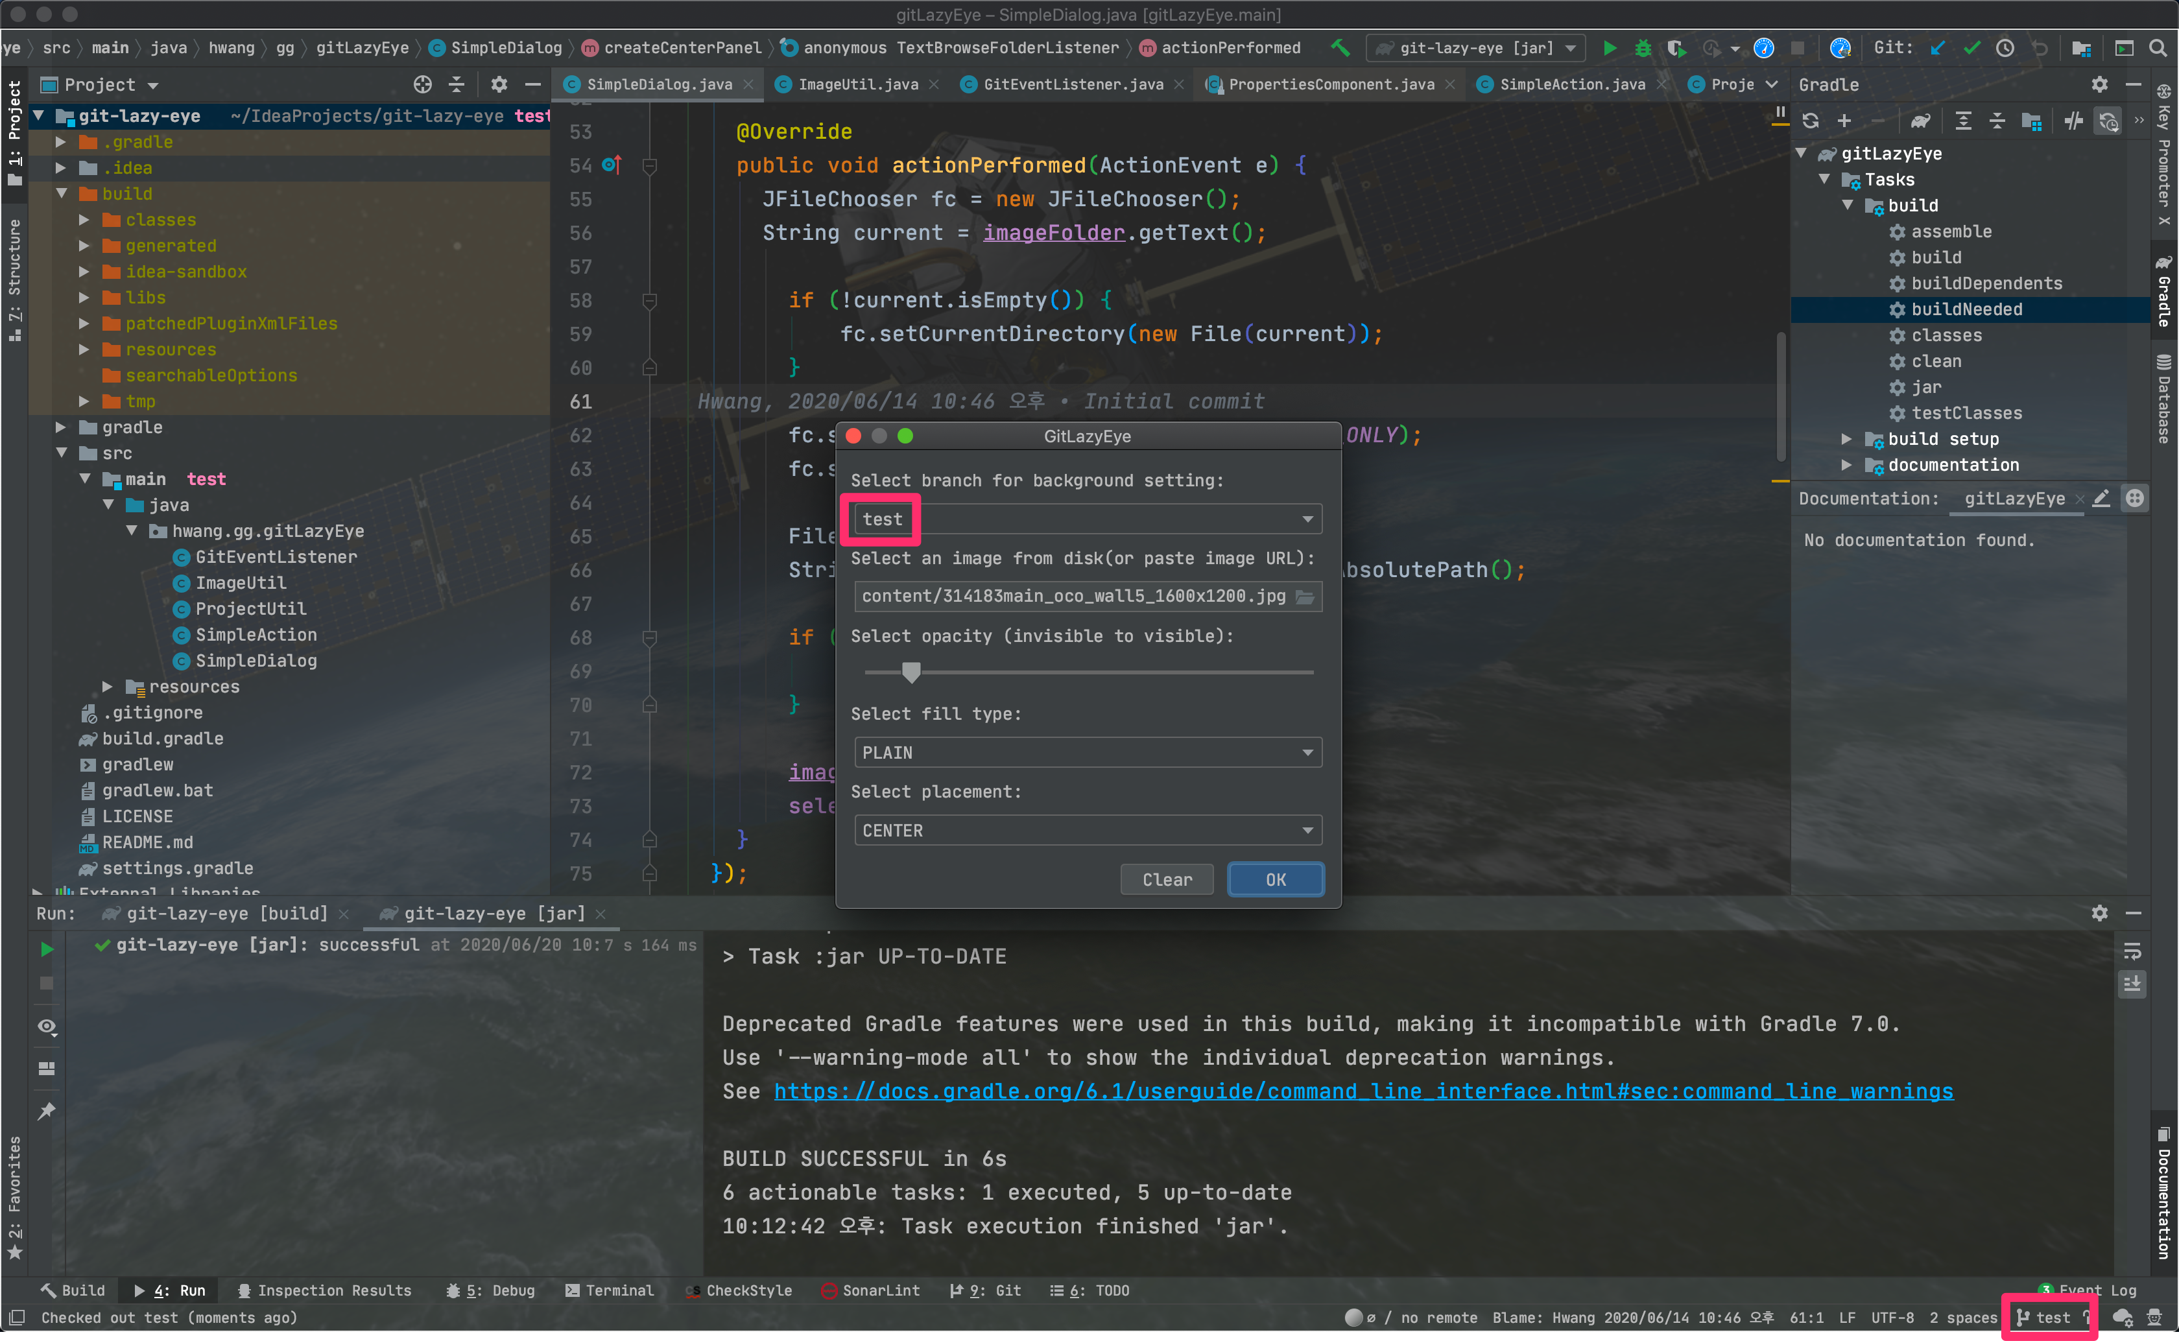This screenshot has height=1341, width=2179.
Task: Select SimpleDialog class in Project tree
Action: 256,661
